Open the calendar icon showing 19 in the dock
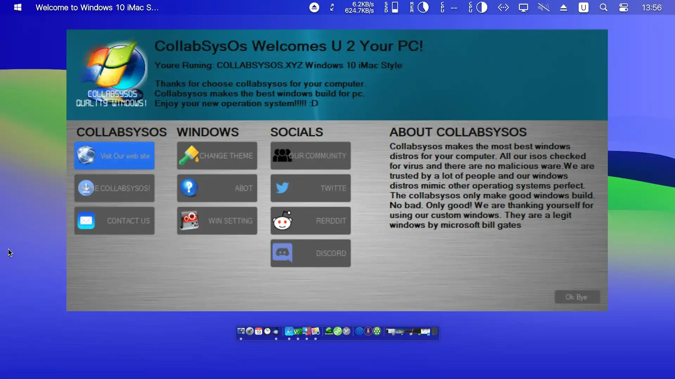Screen dimensions: 675x379 pyautogui.click(x=258, y=331)
